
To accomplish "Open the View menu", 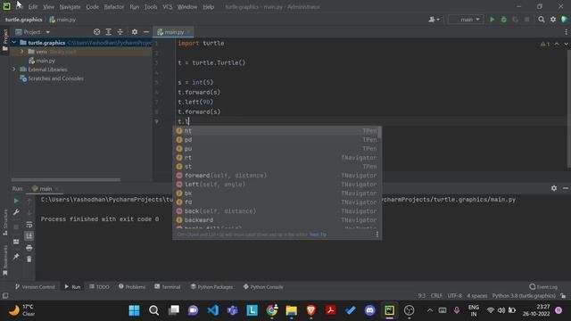I will pyautogui.click(x=48, y=7).
